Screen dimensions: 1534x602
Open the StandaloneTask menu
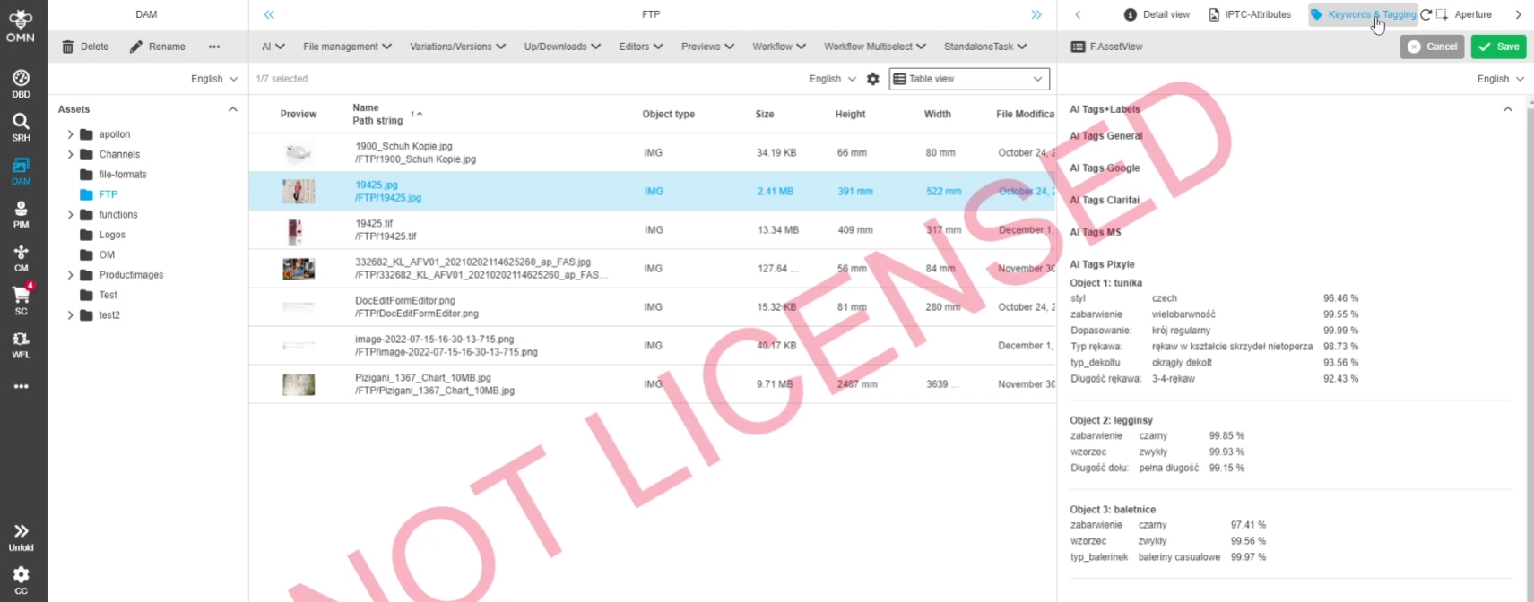(985, 47)
